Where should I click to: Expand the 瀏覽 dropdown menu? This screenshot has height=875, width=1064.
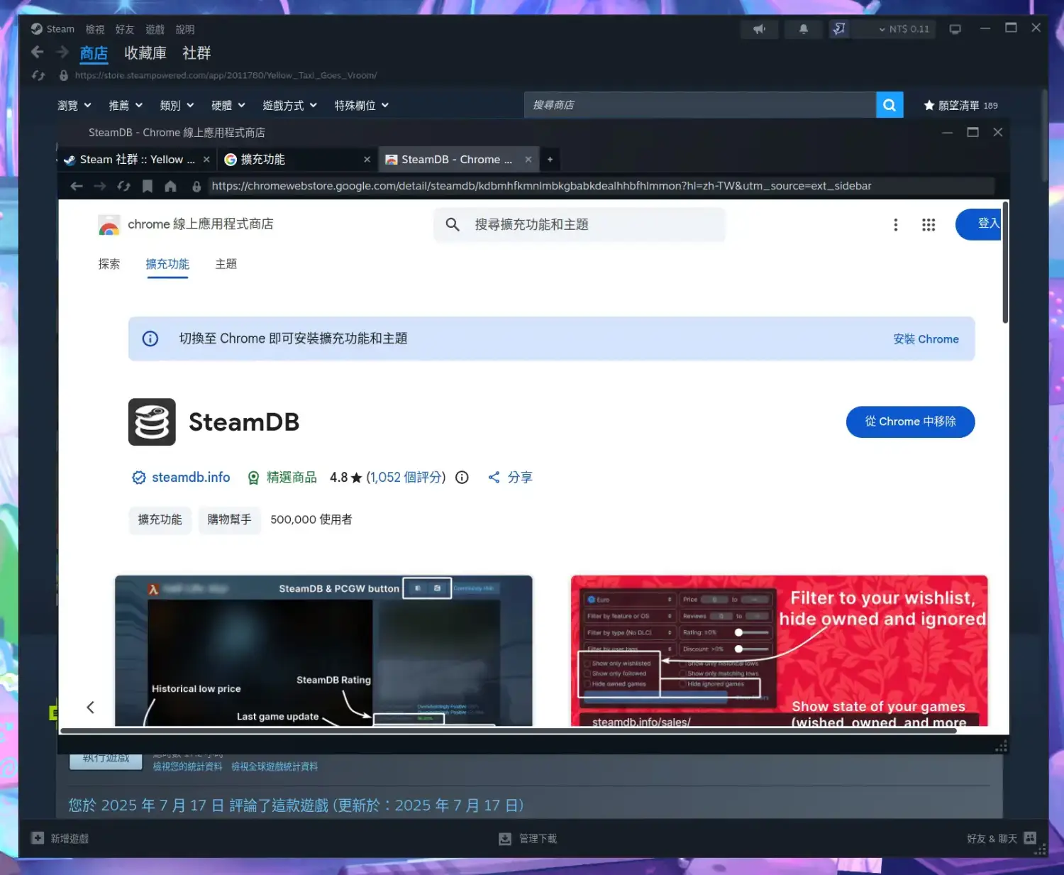tap(74, 105)
